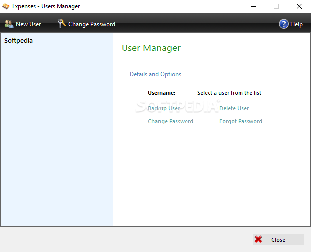
Task: Minimize the Users Manager window
Action: [254, 6]
